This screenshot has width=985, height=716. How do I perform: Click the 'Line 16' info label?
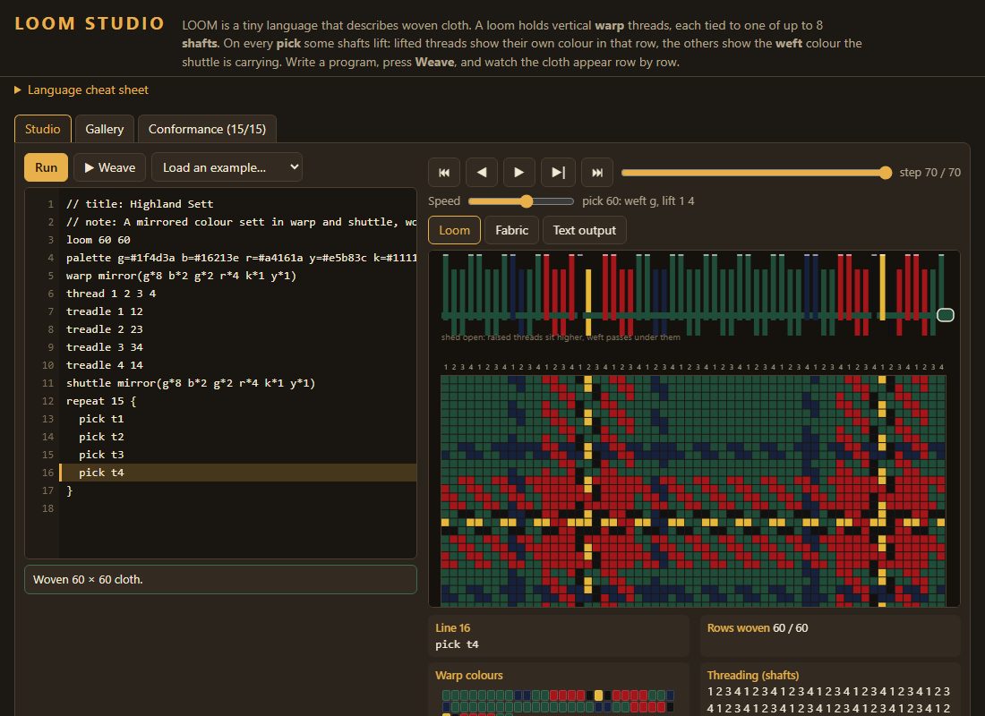click(452, 628)
